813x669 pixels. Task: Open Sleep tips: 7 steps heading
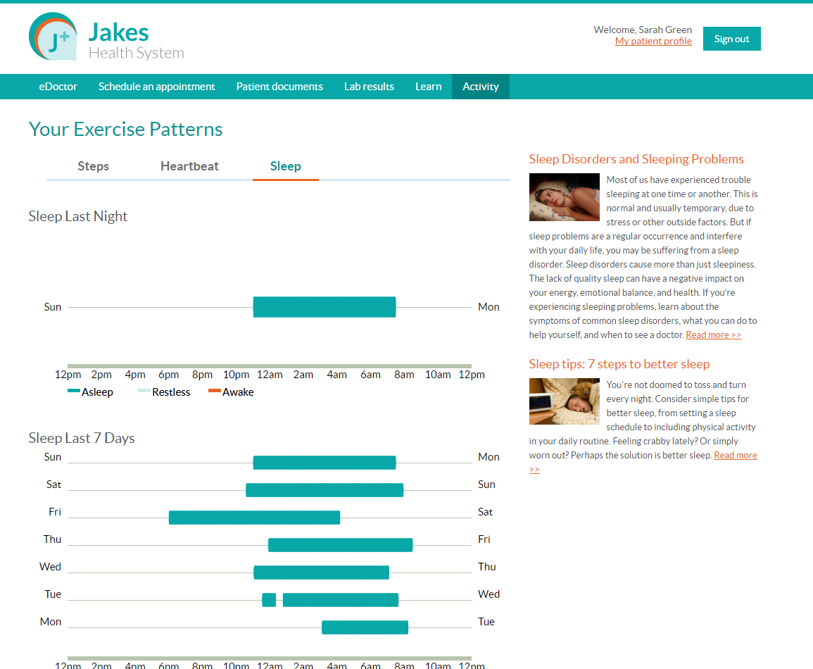619,364
